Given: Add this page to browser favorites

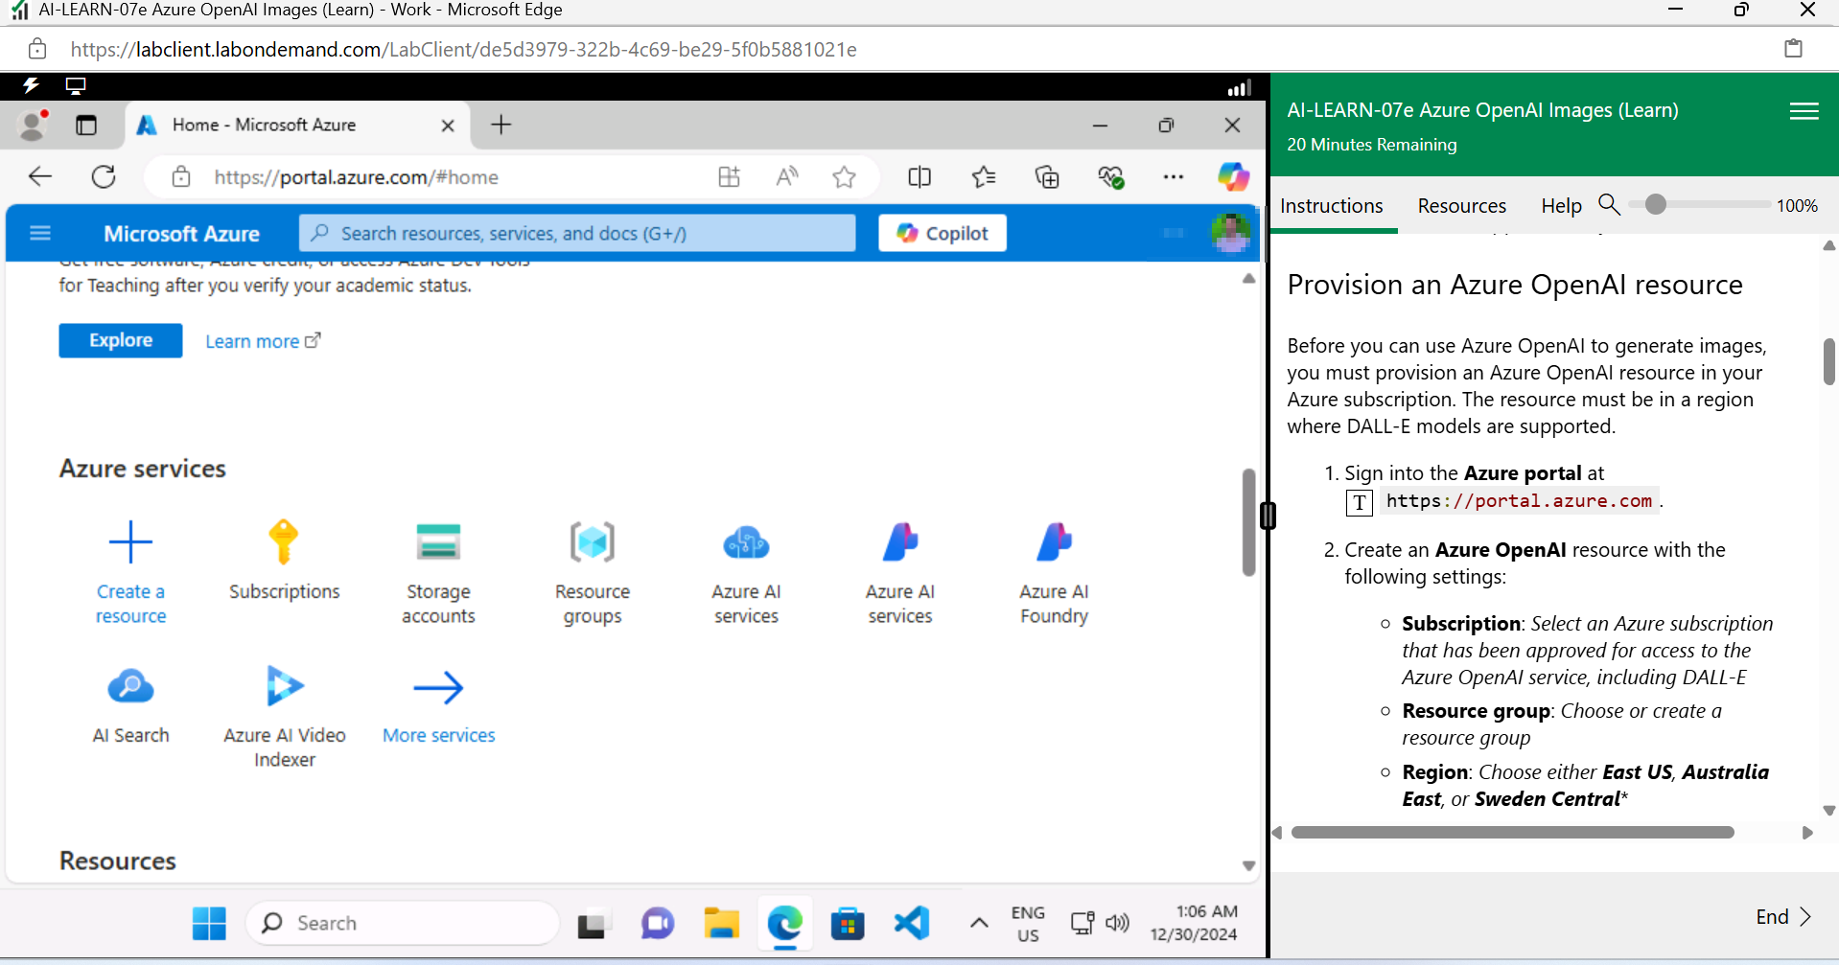Looking at the screenshot, I should click(844, 176).
